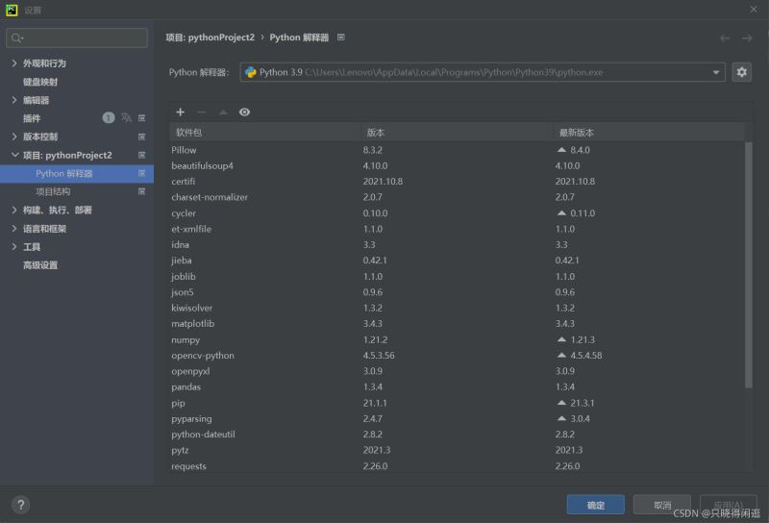
Task: Expand 构建、执行、部署 section
Action: point(14,210)
